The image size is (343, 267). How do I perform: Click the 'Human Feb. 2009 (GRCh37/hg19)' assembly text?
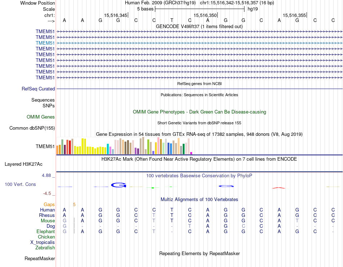point(161,3)
